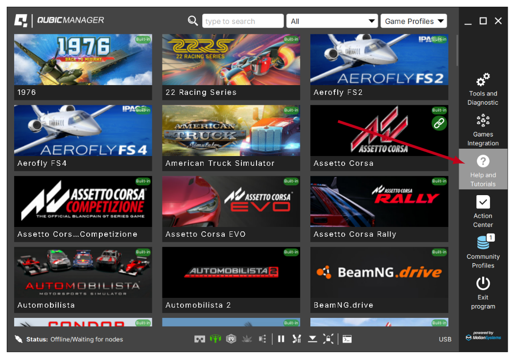Open Help and Tutorials
Screen dimensions: 515x359
483,170
